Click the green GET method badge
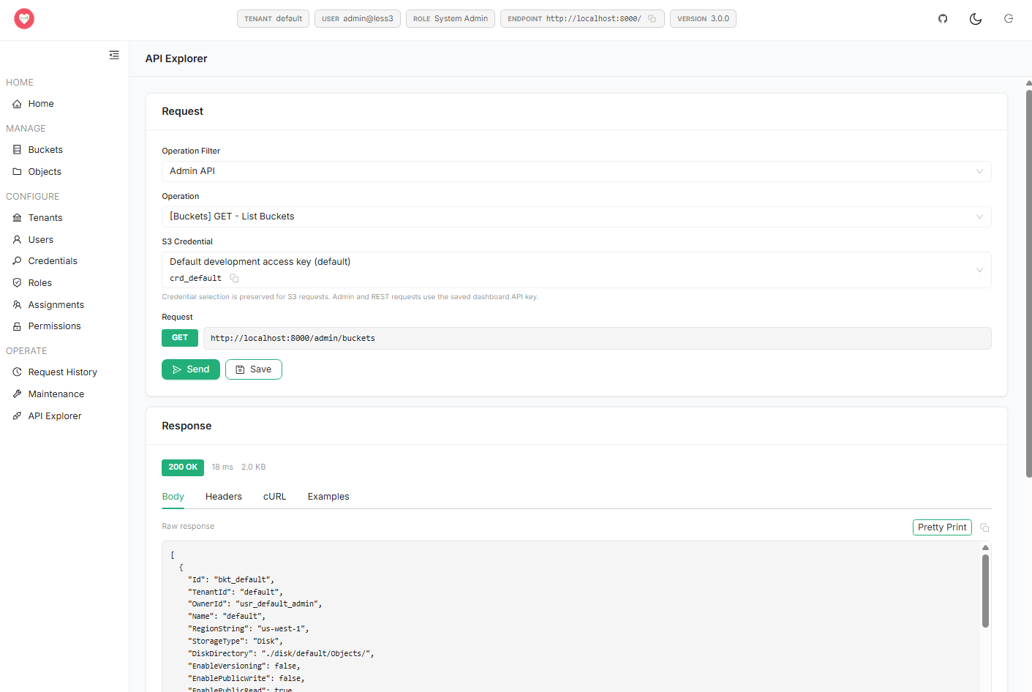The height and width of the screenshot is (692, 1032). click(x=180, y=338)
